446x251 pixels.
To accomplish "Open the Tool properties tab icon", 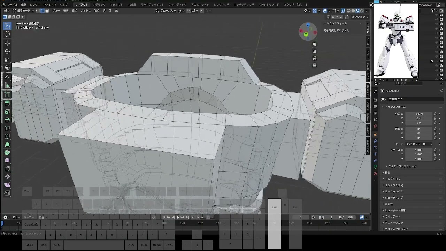I will [375, 92].
